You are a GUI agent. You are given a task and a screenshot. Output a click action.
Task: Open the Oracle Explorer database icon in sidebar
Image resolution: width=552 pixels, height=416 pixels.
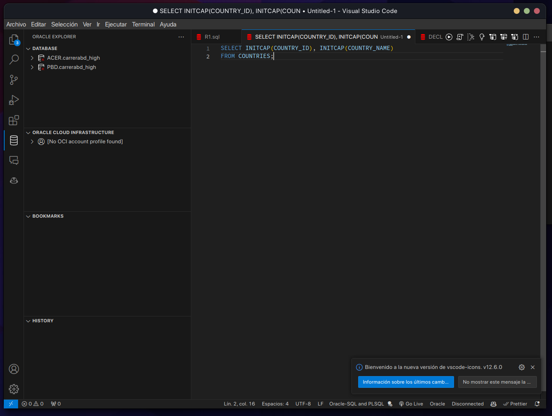13,140
